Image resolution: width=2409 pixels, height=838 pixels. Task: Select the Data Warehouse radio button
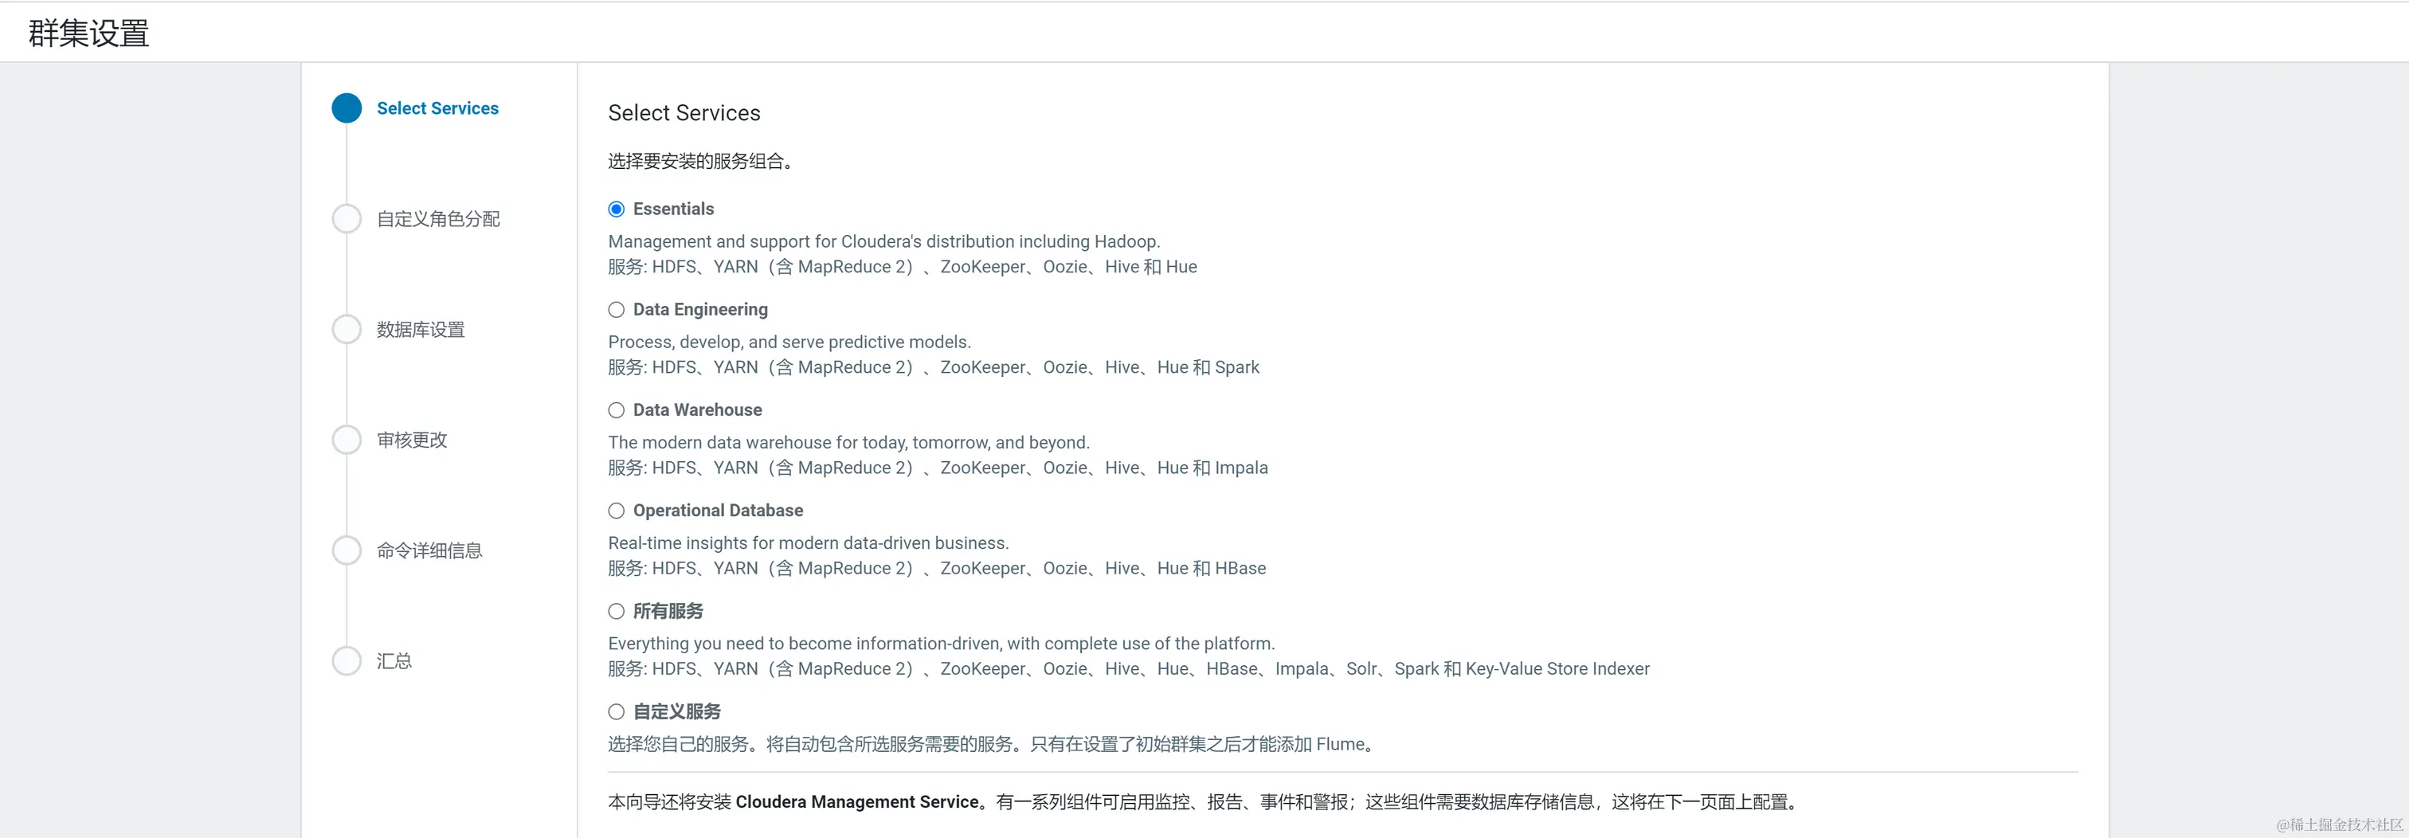[617, 410]
